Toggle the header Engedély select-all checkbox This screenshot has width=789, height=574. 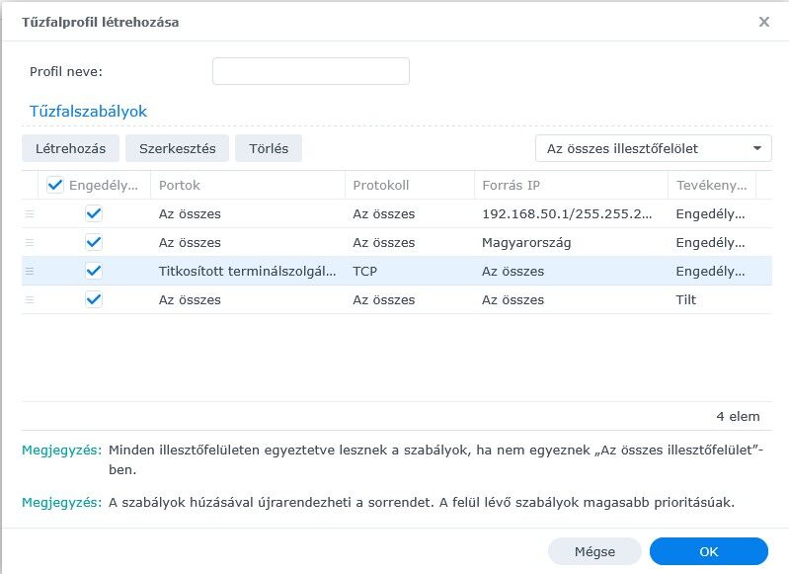coord(55,186)
